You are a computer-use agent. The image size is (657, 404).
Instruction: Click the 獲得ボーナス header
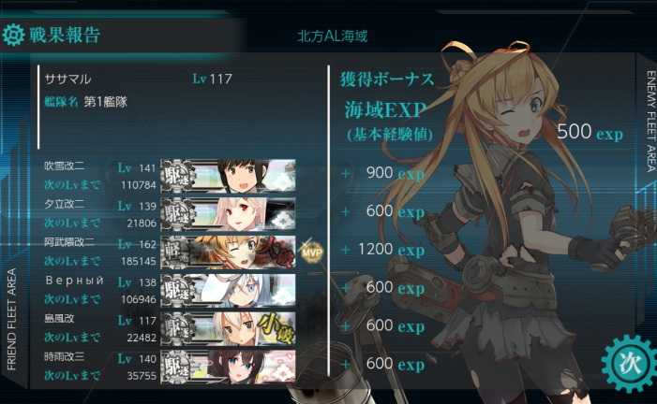[x=387, y=79]
